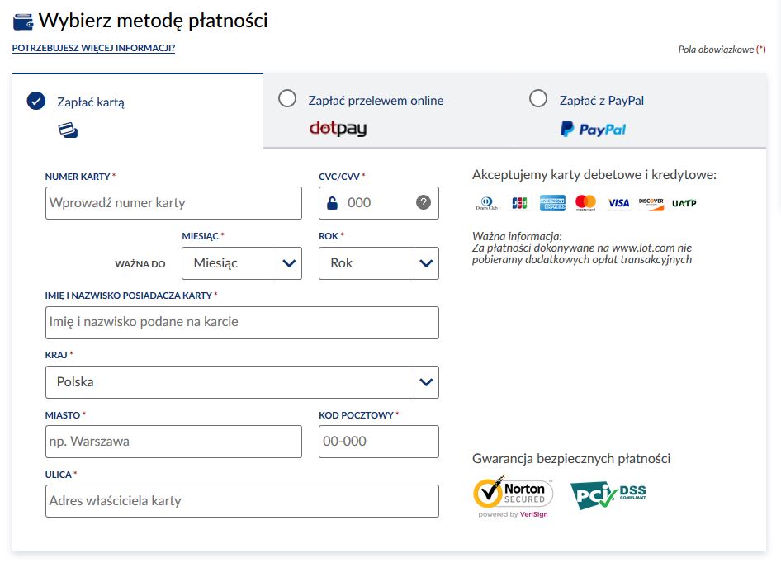Expand the Kraj country dropdown showing Polska
Screen dimensions: 781x577
click(242, 382)
